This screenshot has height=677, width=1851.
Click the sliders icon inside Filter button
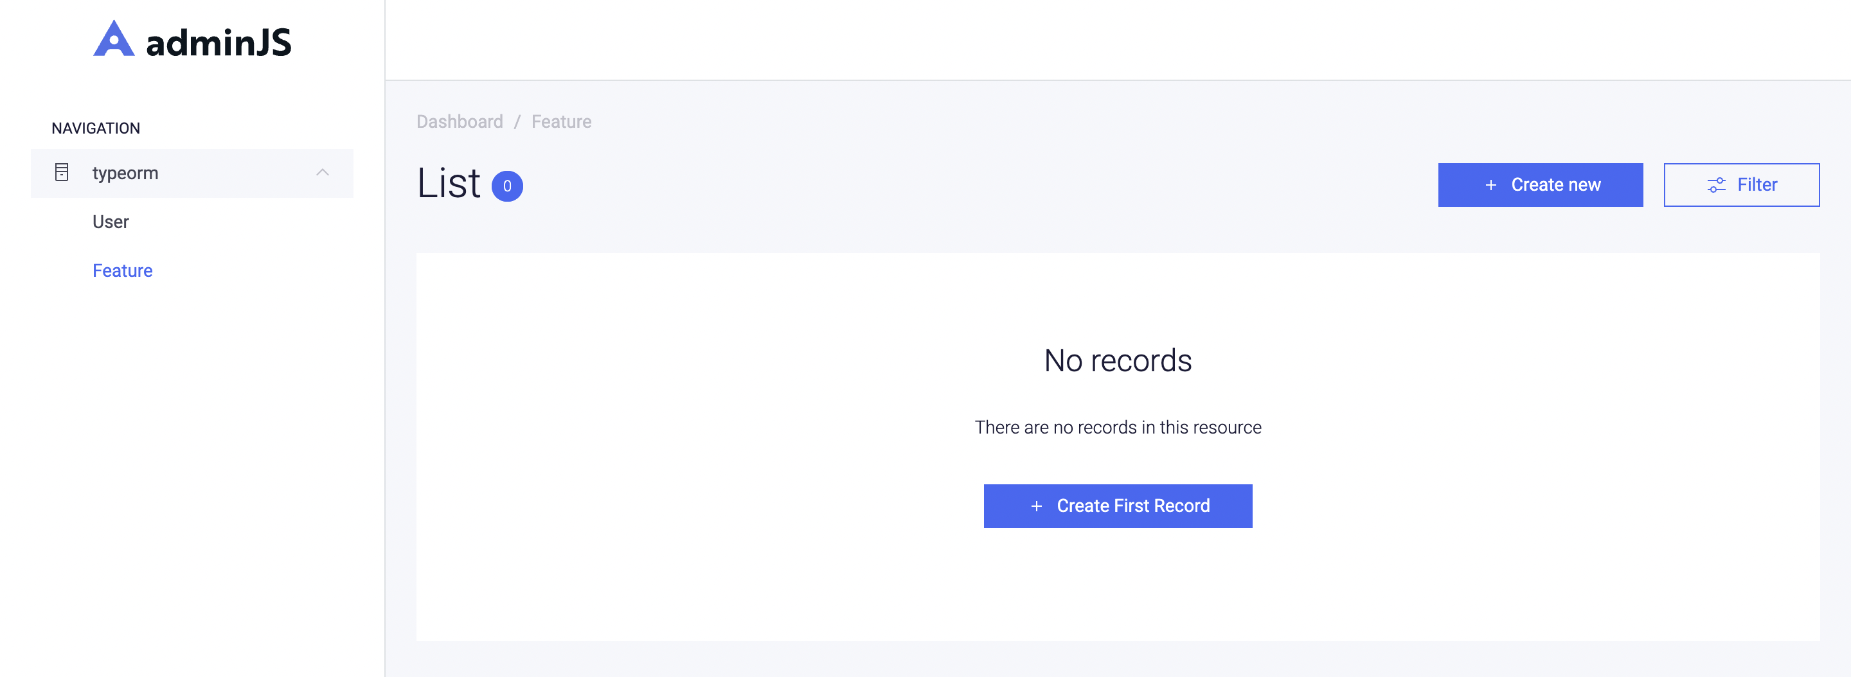(1717, 185)
